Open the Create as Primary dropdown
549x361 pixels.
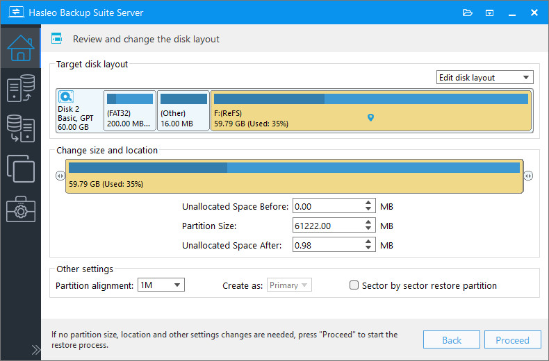coord(289,285)
